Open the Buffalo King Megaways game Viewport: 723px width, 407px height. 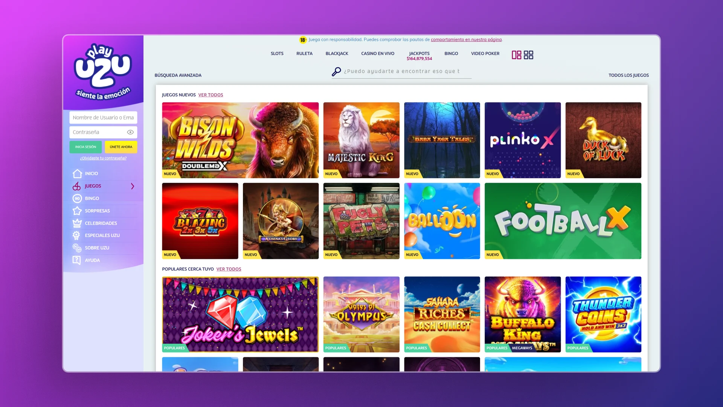(x=522, y=314)
